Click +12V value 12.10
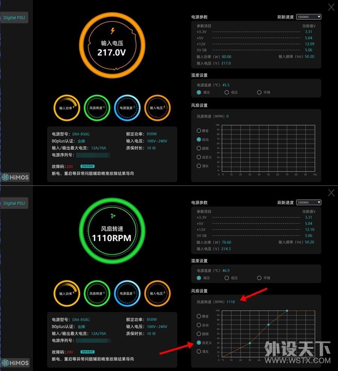This screenshot has width=338, height=371. coord(309,229)
